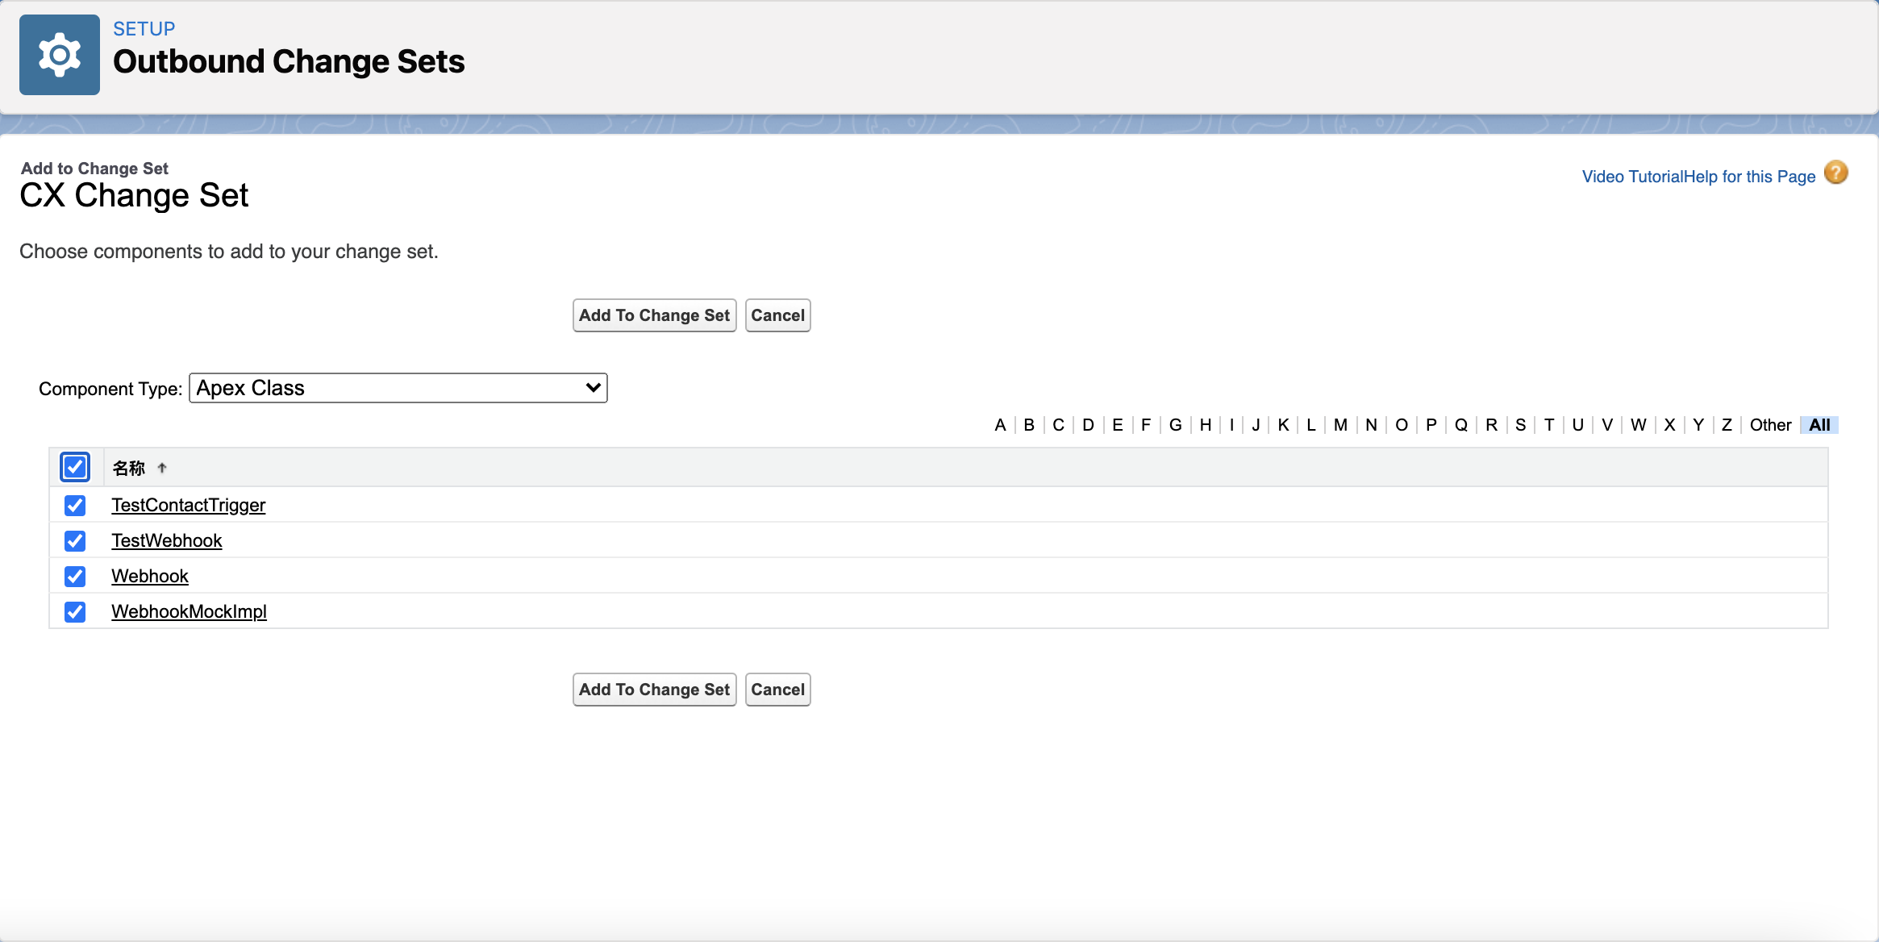
Task: Filter list by letter X
Action: tap(1669, 425)
